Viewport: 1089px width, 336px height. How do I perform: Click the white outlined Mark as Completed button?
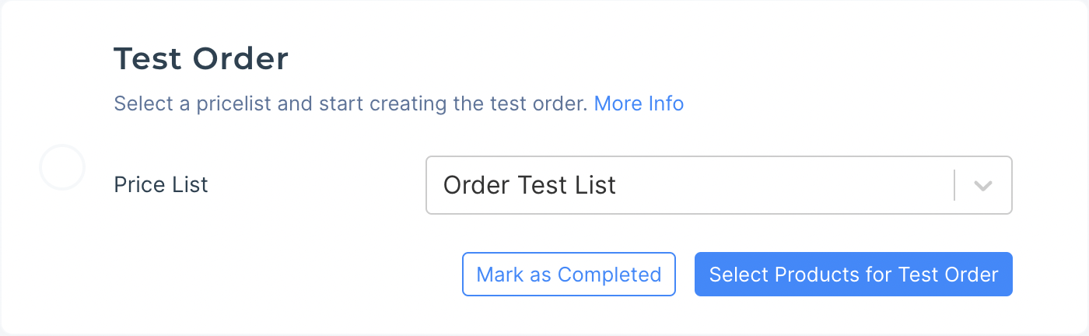(x=569, y=275)
